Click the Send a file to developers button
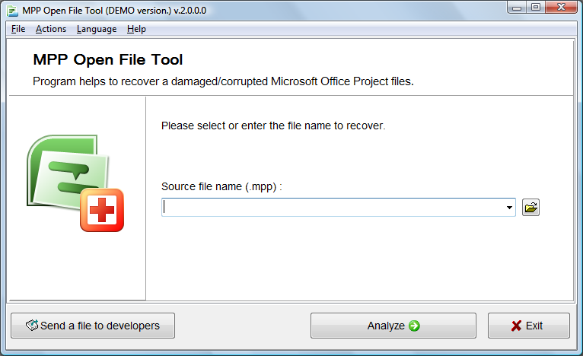The width and height of the screenshot is (583, 356). pyautogui.click(x=93, y=326)
